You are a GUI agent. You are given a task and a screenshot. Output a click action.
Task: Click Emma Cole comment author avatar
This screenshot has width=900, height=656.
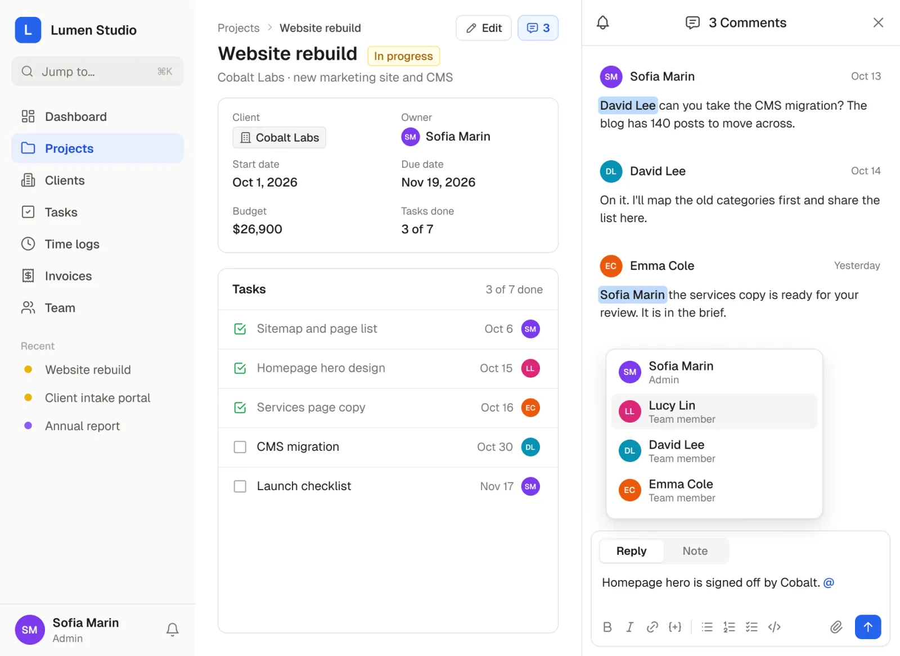[x=611, y=266]
